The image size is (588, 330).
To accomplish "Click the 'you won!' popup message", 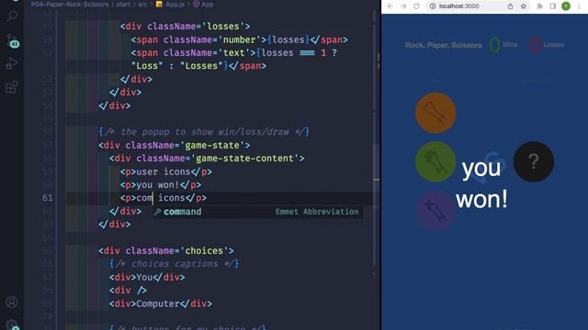I will tap(481, 183).
